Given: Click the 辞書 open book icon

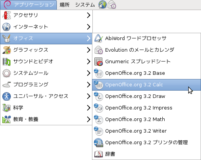Looking at the screenshot, I should [x=99, y=154].
